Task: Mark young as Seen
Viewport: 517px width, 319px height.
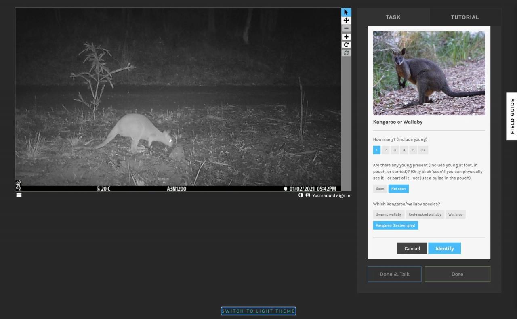Action: [x=380, y=189]
